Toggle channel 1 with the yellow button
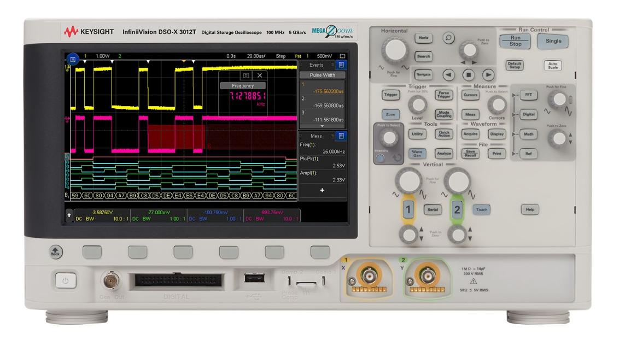This screenshot has width=625, height=352. (408, 210)
